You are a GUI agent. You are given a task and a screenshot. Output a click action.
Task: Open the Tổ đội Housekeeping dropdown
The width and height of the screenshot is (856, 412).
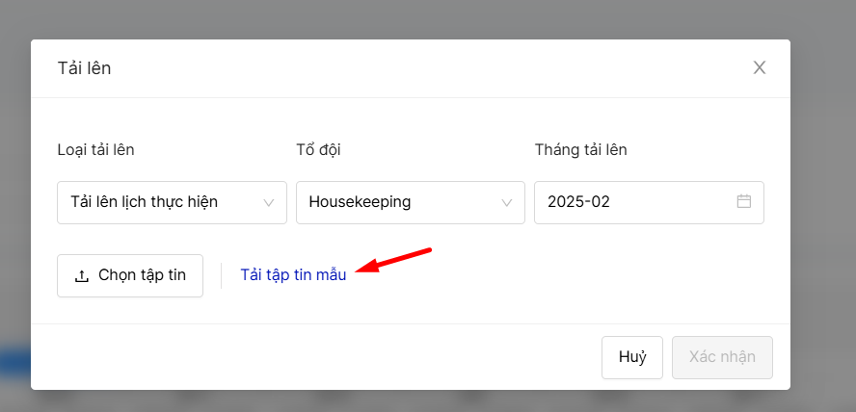coord(411,202)
